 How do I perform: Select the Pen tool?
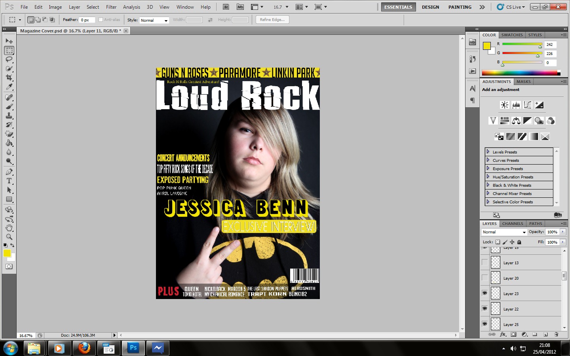pyautogui.click(x=9, y=172)
